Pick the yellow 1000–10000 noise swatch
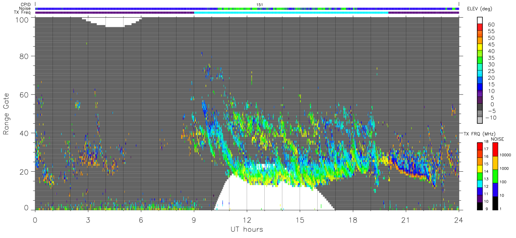516x238 pixels. click(495, 162)
